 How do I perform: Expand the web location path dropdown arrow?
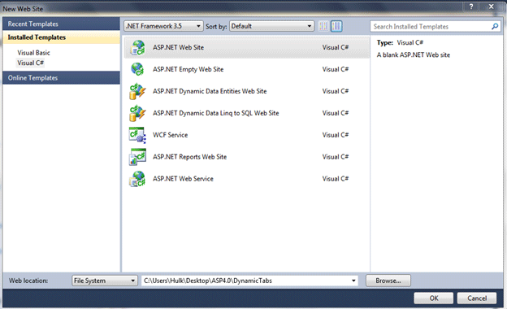[x=353, y=281]
